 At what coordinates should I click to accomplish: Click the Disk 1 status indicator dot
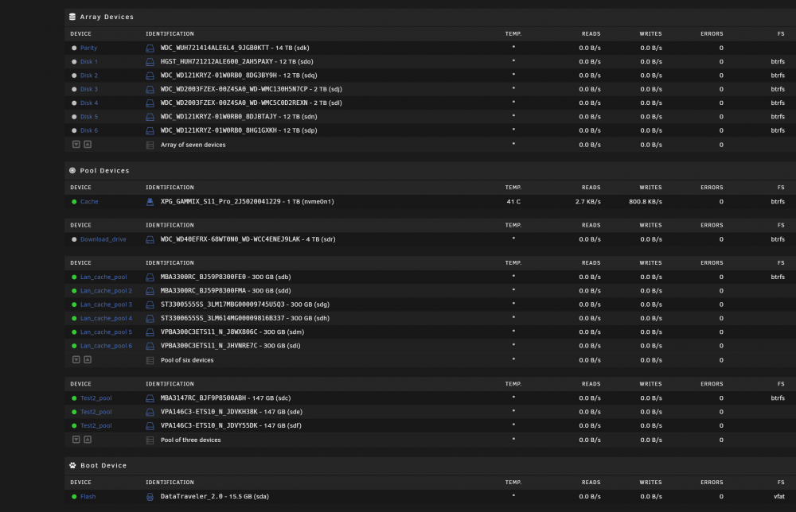pos(74,62)
